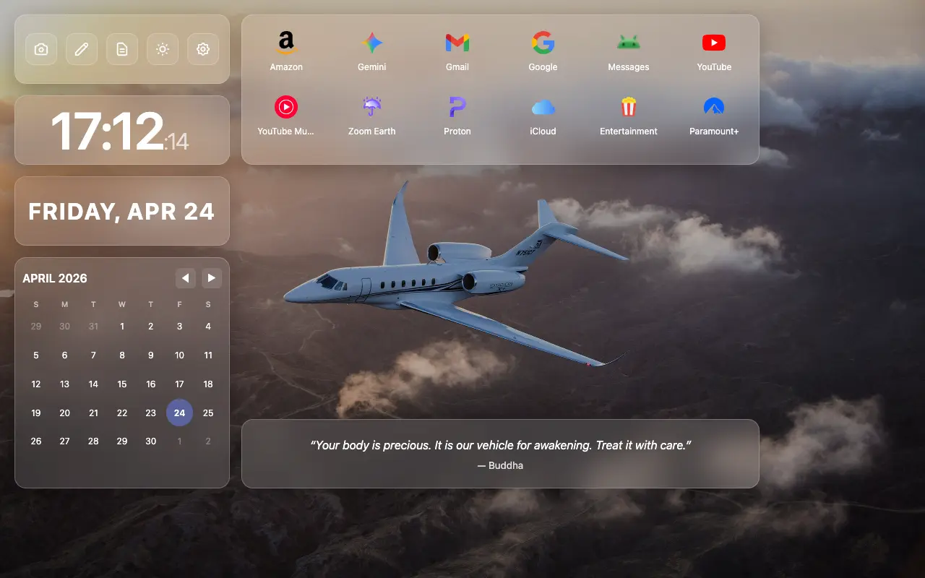Screen dimensions: 925x578
Task: Open the Messages shortcut
Action: pyautogui.click(x=628, y=43)
